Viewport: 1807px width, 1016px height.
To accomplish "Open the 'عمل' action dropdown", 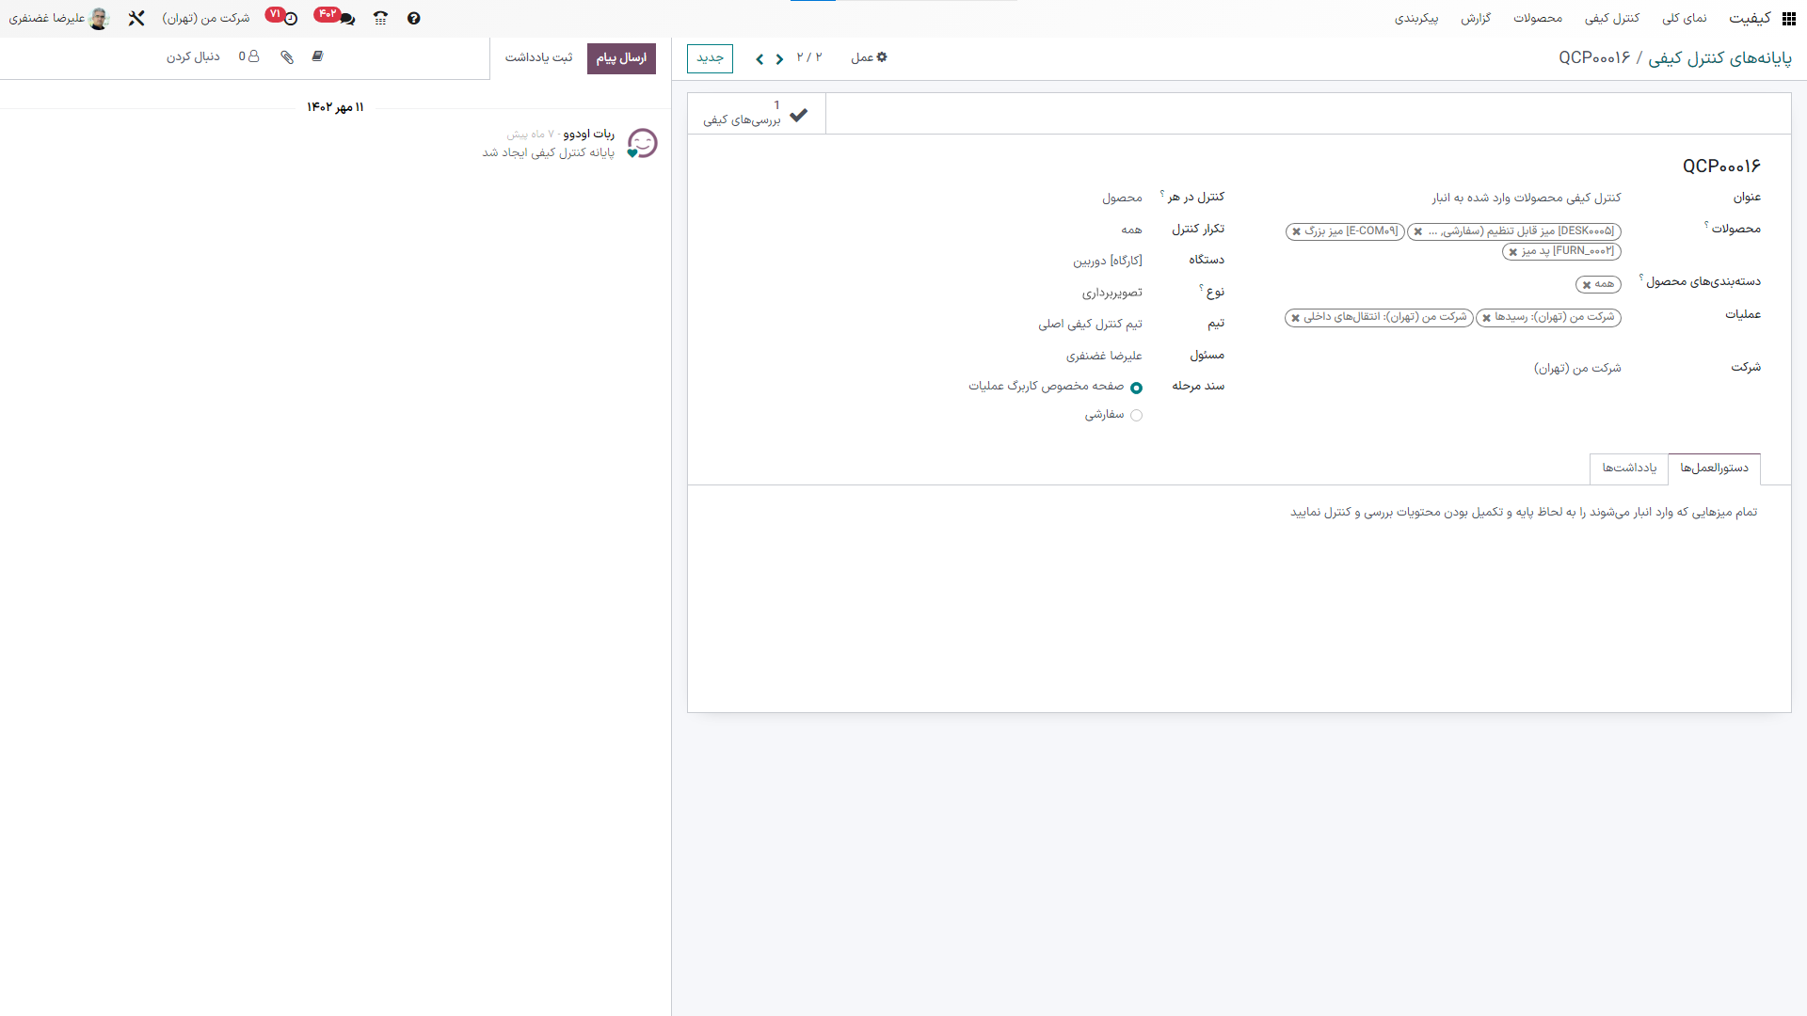I will pyautogui.click(x=869, y=57).
